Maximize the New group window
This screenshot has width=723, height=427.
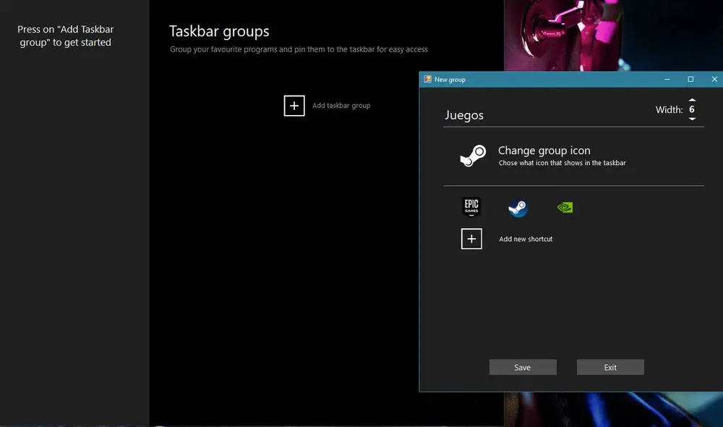(x=690, y=80)
